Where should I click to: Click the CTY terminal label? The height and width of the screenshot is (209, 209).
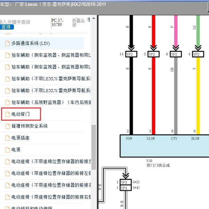tap(174, 138)
